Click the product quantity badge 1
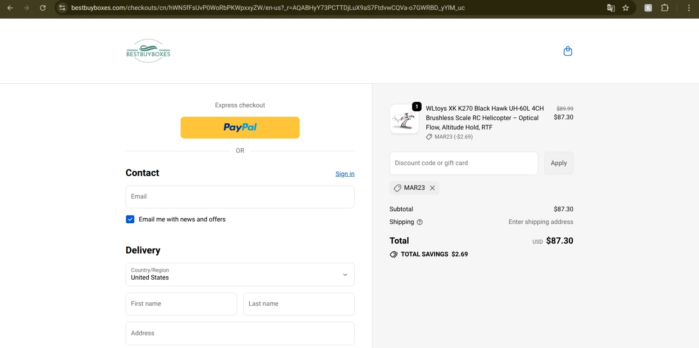Image resolution: width=699 pixels, height=348 pixels. click(417, 107)
